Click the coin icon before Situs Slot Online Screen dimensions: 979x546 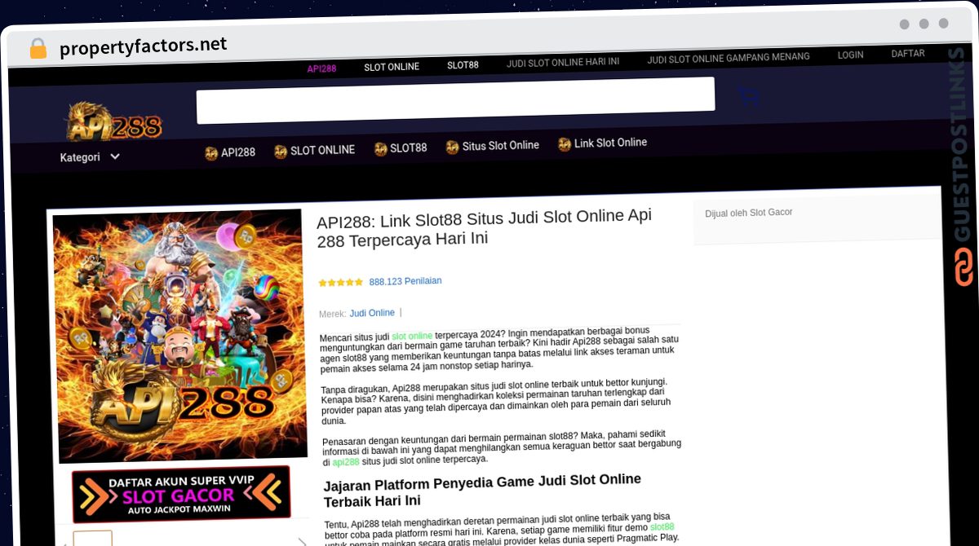click(452, 147)
